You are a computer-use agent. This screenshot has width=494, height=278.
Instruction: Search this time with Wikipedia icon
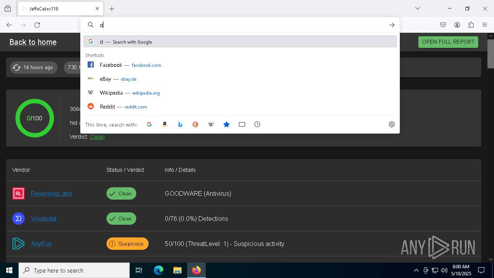tap(211, 124)
